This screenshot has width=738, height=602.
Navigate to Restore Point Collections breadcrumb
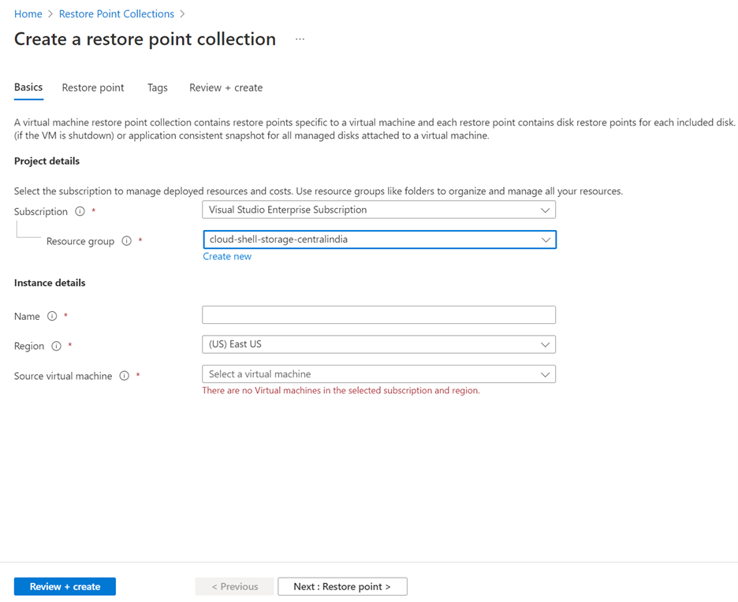coord(116,13)
